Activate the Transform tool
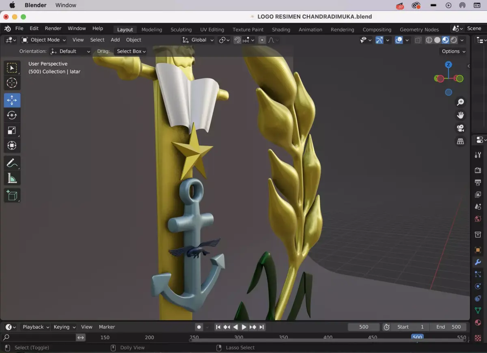487x353 pixels. [x=12, y=145]
